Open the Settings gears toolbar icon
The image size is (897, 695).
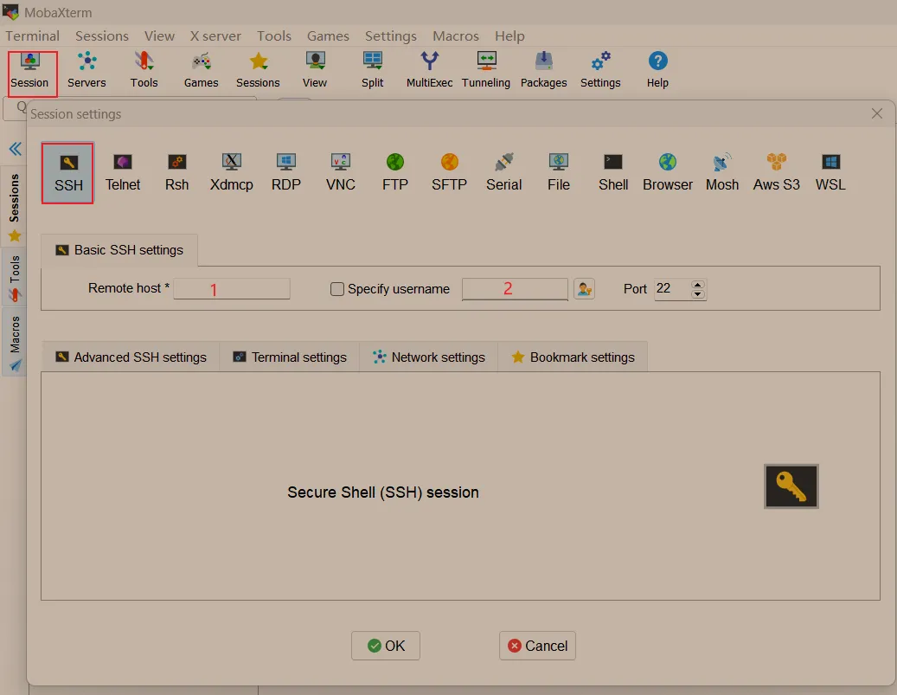pyautogui.click(x=600, y=70)
